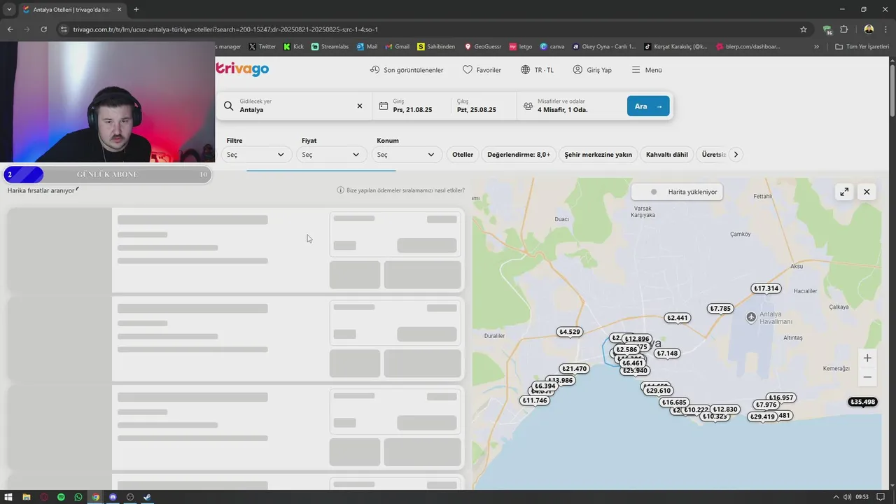This screenshot has width=896, height=504.
Task: Click the trivago logo
Action: coord(242,69)
